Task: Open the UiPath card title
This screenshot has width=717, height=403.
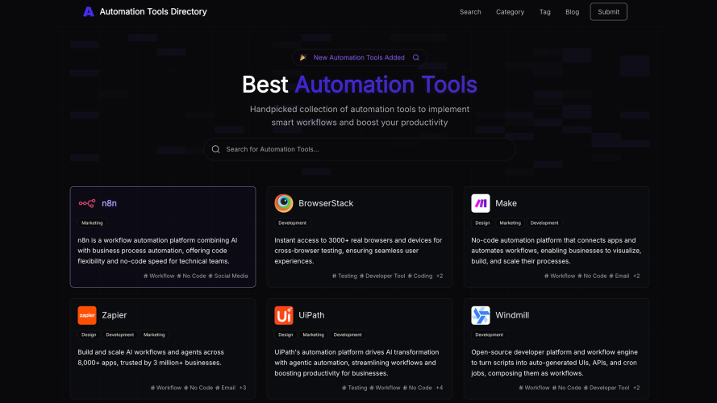Action: click(311, 315)
